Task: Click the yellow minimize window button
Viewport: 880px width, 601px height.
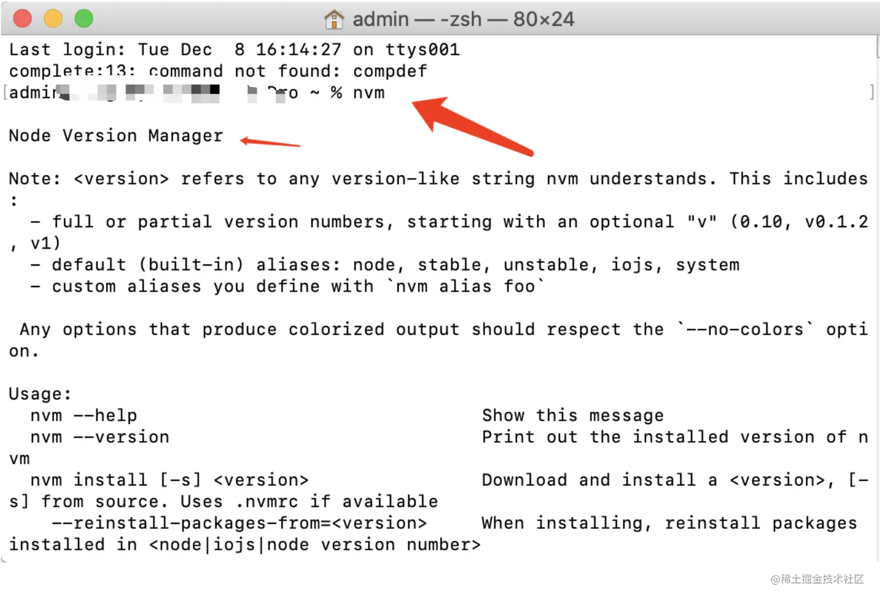Action: (54, 19)
